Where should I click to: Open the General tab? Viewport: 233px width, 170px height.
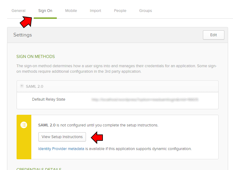click(x=18, y=11)
